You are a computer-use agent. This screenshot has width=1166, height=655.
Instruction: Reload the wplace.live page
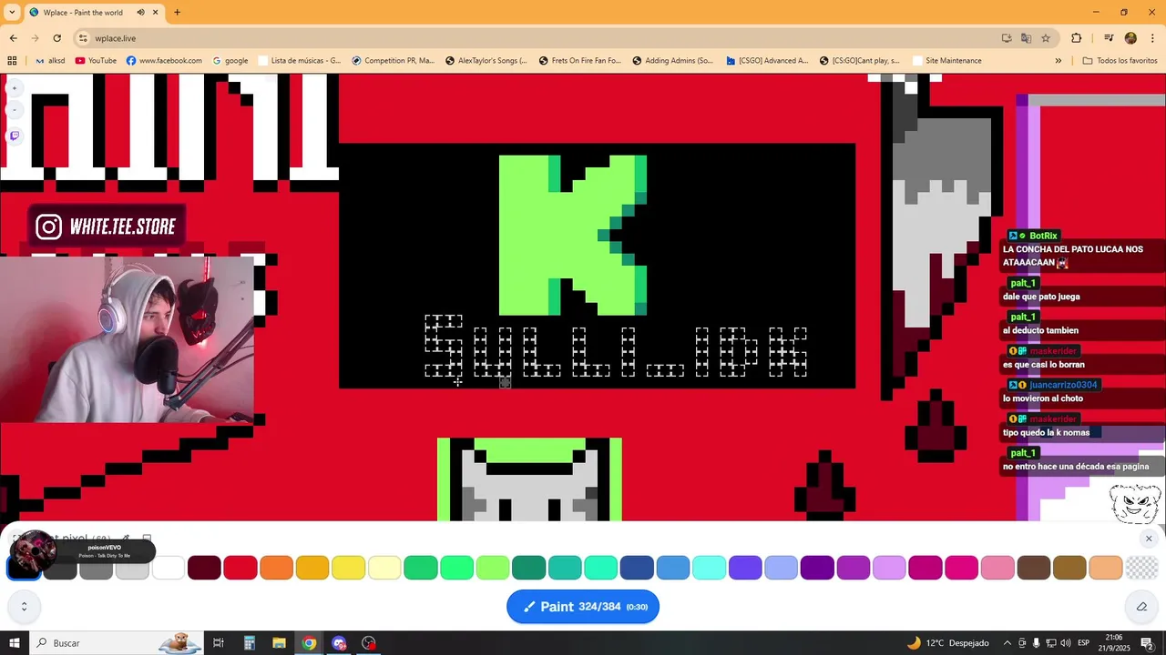pyautogui.click(x=56, y=38)
